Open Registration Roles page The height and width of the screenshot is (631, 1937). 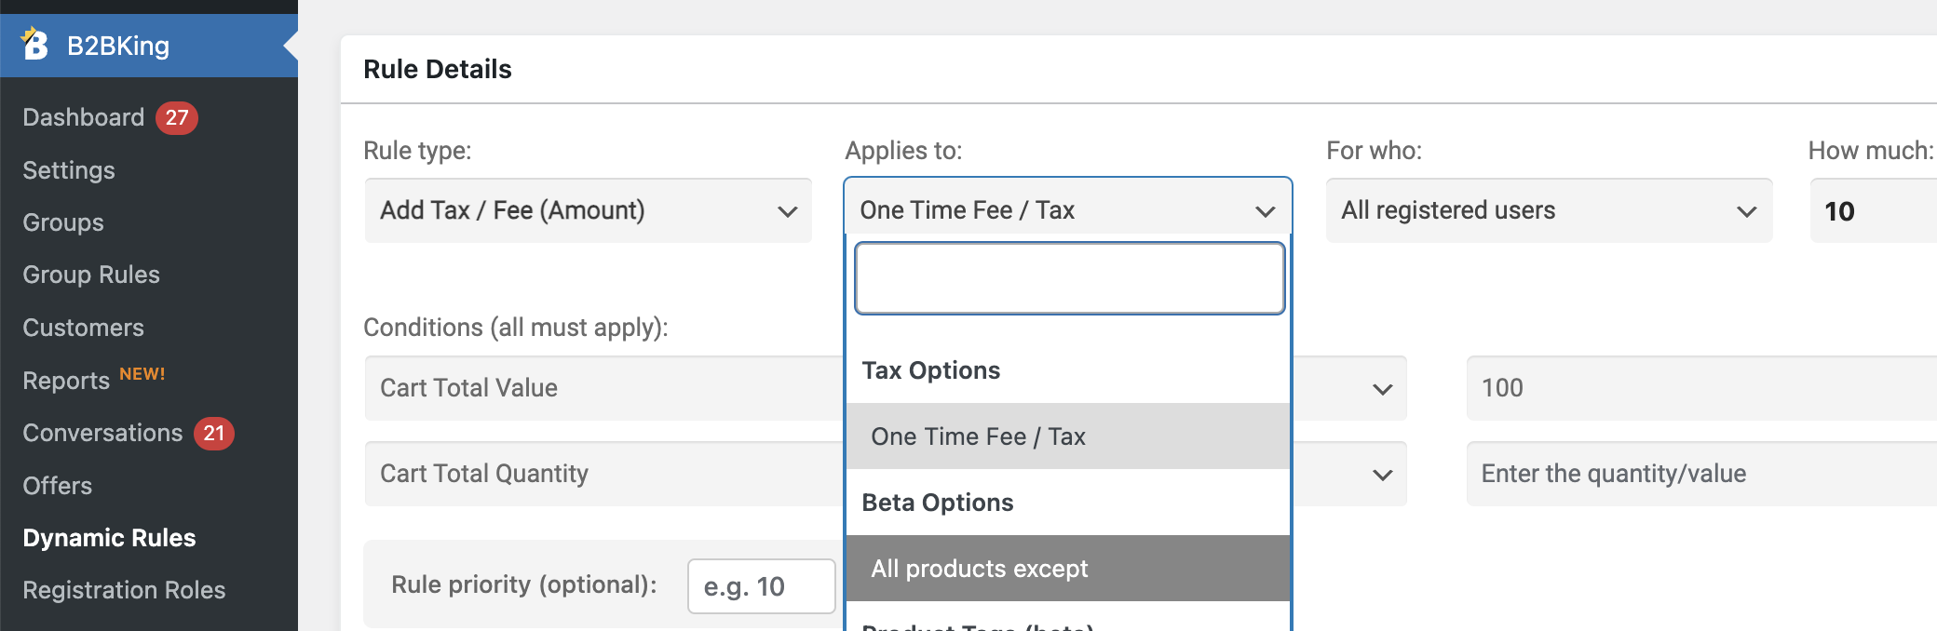point(124,590)
